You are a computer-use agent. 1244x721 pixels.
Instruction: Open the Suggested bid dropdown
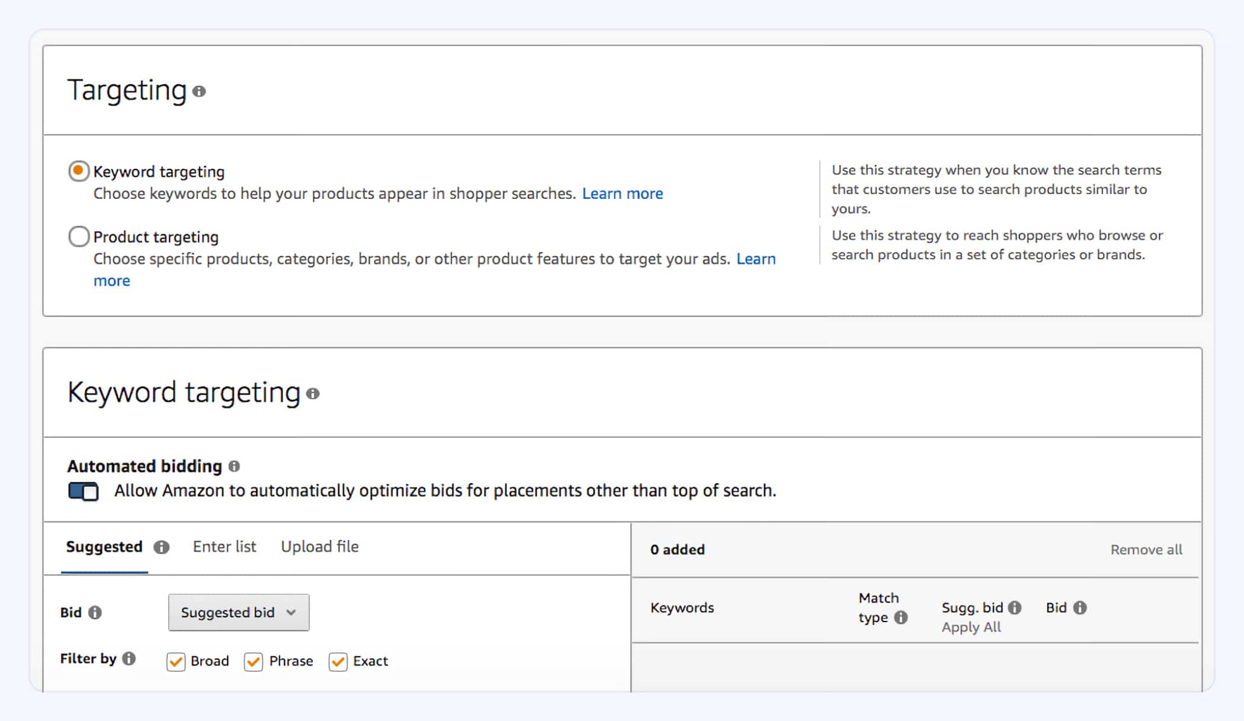coord(239,613)
